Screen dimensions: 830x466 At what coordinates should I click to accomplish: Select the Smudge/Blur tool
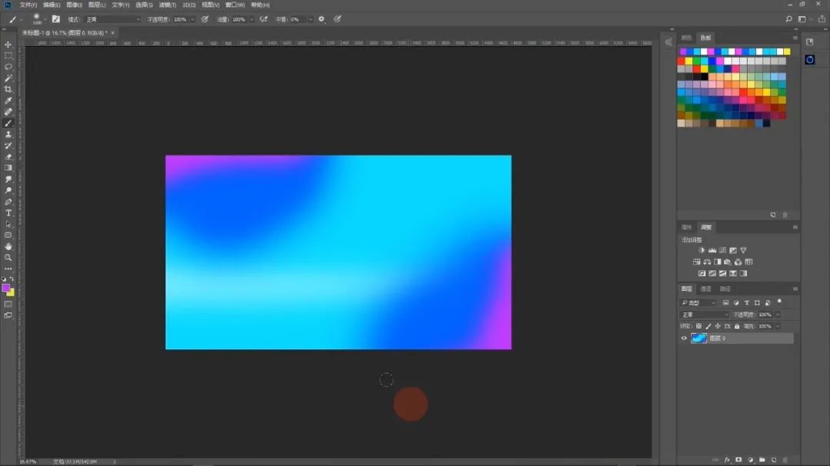8,180
